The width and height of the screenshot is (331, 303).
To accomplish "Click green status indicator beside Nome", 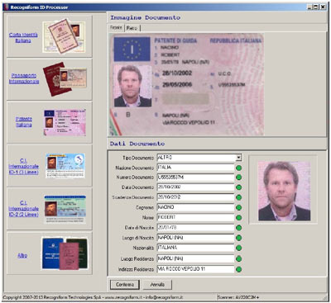I will (x=239, y=218).
